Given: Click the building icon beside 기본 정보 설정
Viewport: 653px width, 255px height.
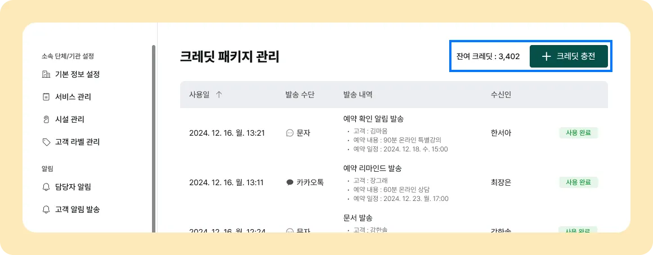Looking at the screenshot, I should [x=46, y=74].
